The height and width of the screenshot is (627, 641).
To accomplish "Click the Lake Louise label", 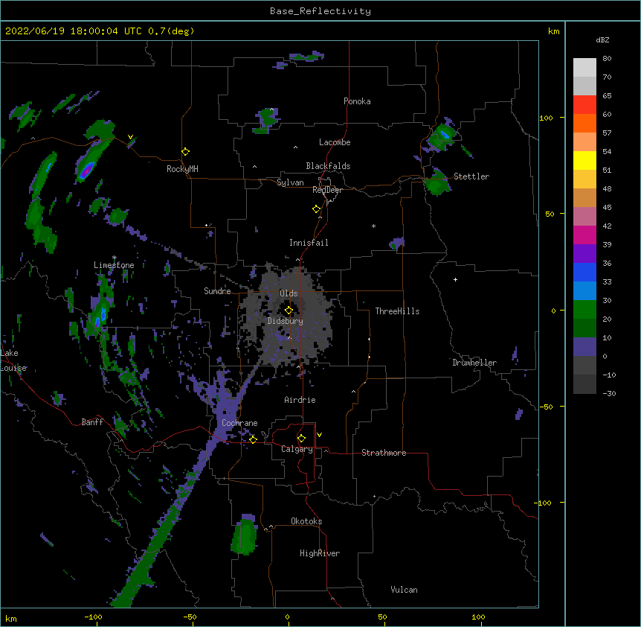I will coord(13,360).
